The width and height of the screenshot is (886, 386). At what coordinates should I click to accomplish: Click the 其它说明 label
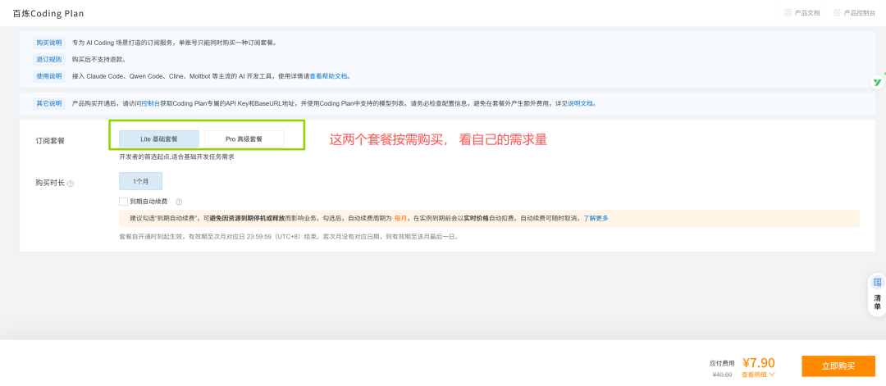click(49, 104)
